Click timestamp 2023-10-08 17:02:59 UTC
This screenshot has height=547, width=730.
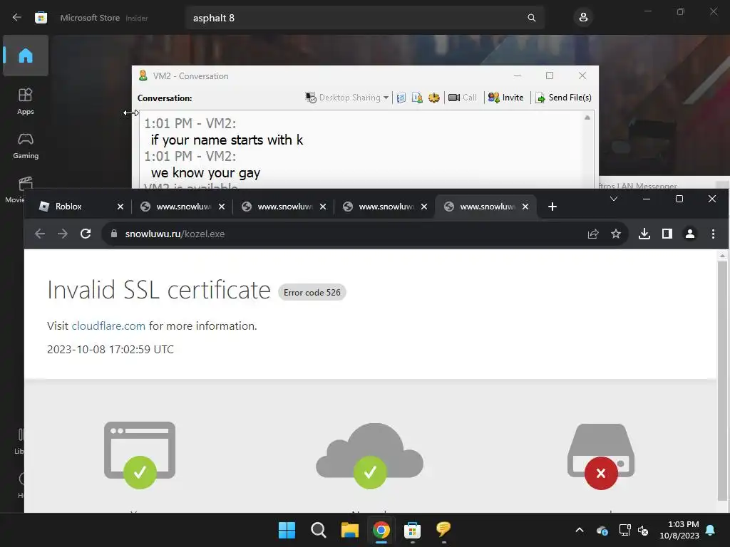[110, 349]
